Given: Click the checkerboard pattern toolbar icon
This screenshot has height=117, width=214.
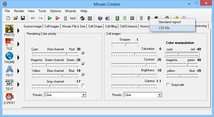Looking at the screenshot, I should (132, 18).
